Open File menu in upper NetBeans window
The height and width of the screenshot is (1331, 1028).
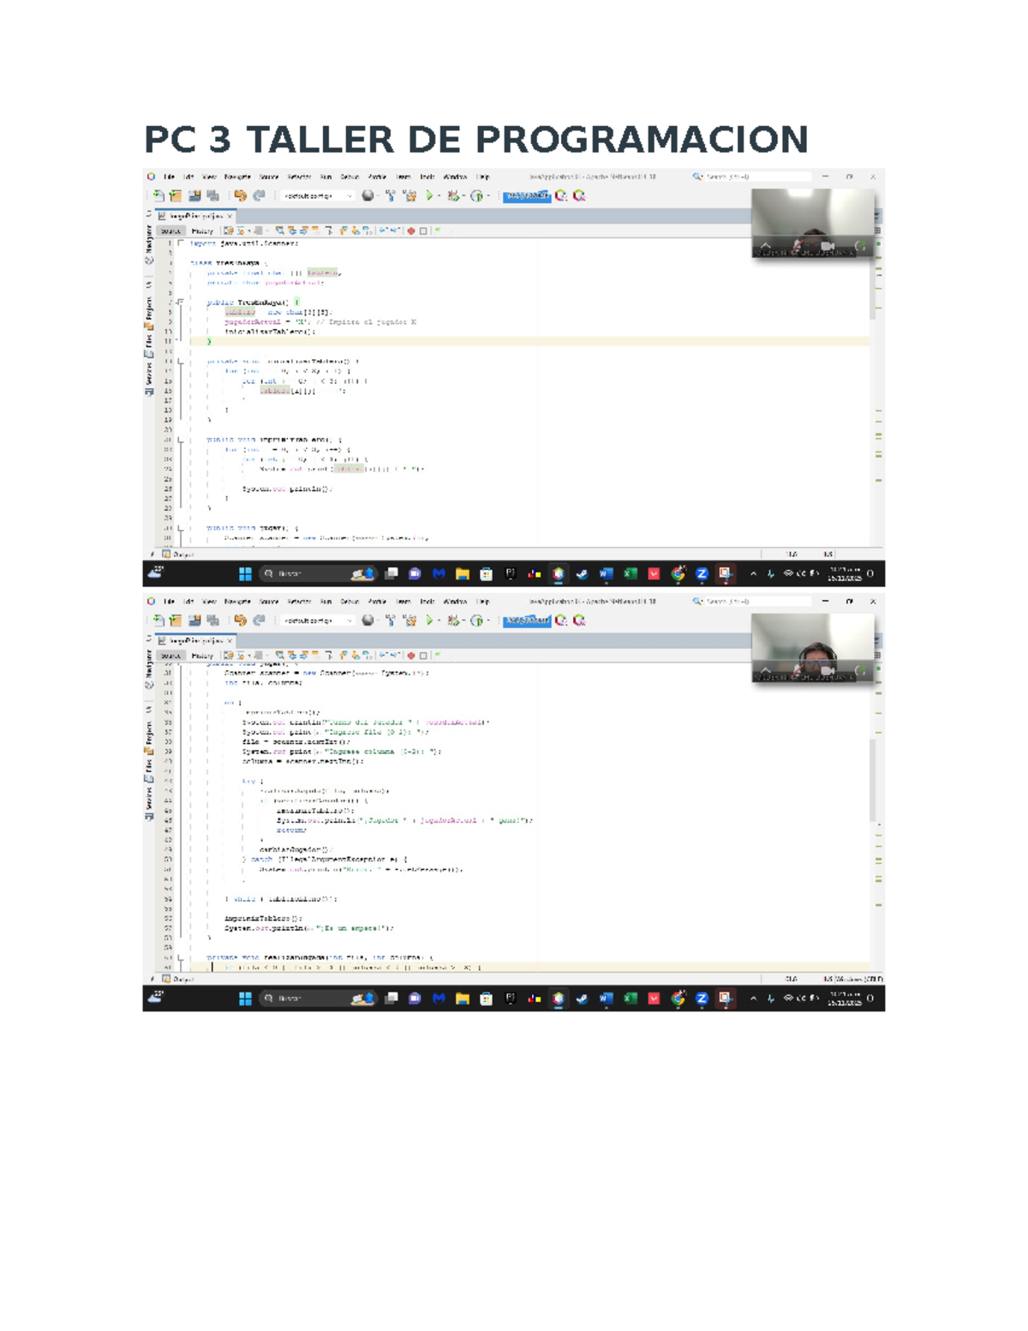[x=169, y=177]
